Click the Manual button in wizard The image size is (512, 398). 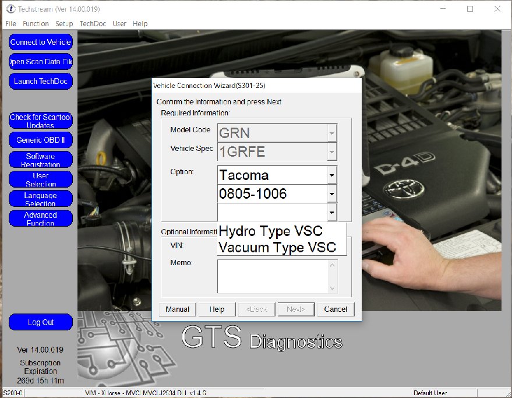point(177,309)
